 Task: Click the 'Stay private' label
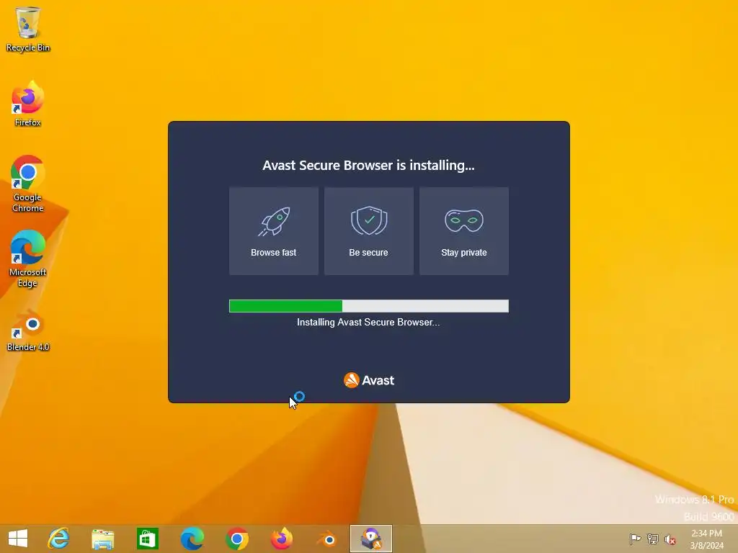click(464, 253)
